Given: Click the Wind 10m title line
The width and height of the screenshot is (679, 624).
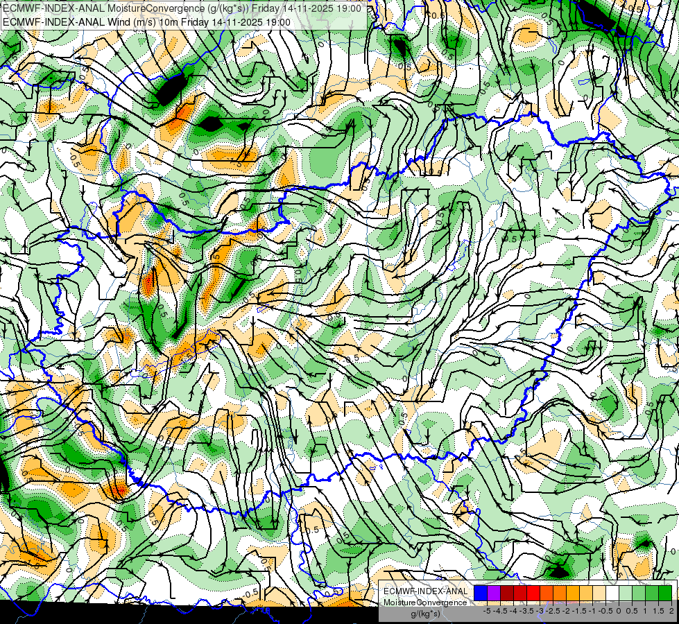Looking at the screenshot, I should tap(146, 22).
